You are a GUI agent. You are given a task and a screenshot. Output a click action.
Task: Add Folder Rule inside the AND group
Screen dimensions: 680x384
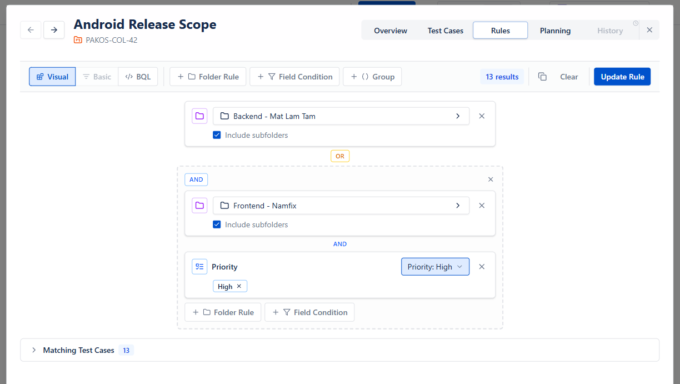[223, 312]
